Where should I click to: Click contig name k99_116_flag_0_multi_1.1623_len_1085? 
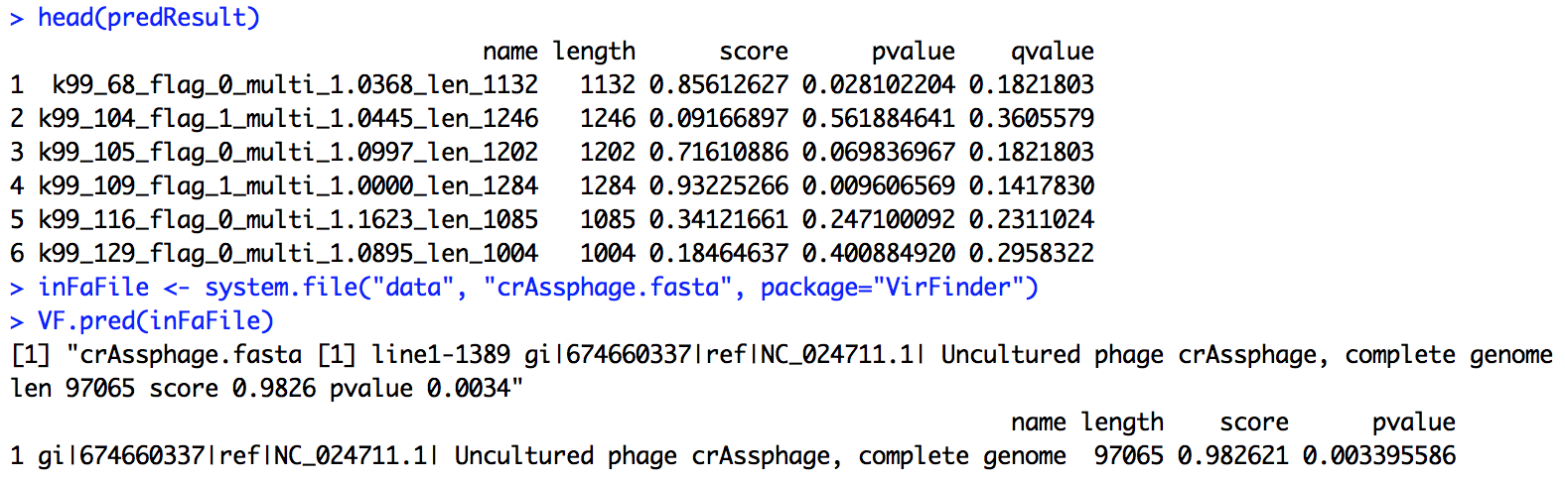(289, 220)
